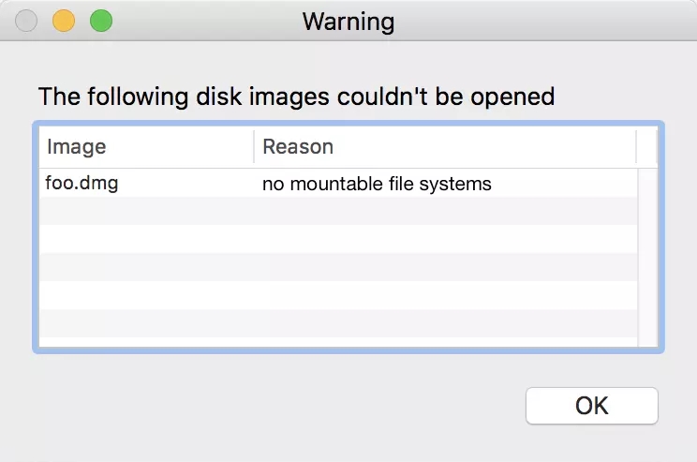
Task: Click the fifth row of the table
Action: 338,295
